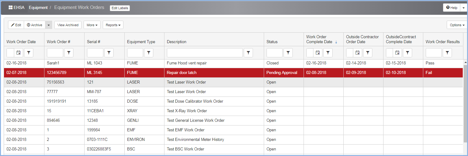The image size is (468, 156).
Task: Go to Equipment breadcrumb link
Action: [x=38, y=7]
